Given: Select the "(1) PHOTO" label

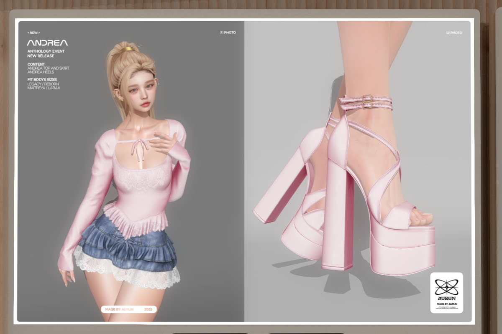Looking at the screenshot, I should (228, 33).
